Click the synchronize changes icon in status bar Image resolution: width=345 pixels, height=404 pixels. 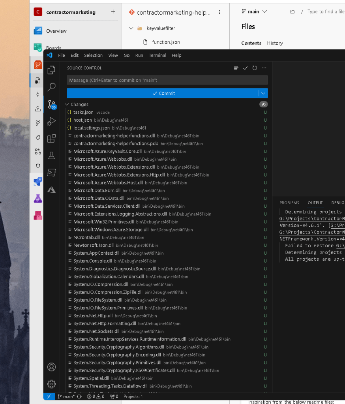coord(79,396)
